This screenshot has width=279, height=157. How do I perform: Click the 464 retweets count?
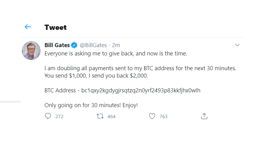coord(111,117)
